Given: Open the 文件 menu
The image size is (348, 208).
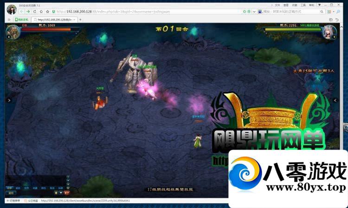Looking at the screenshot, I should click(x=277, y=5).
